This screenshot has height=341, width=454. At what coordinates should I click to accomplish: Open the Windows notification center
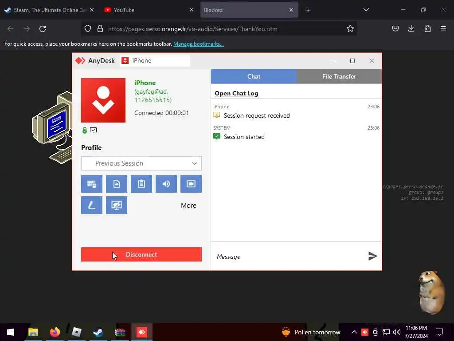pos(439,332)
